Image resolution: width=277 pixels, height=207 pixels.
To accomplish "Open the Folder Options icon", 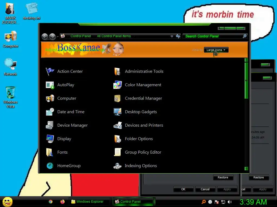I will (x=117, y=139).
